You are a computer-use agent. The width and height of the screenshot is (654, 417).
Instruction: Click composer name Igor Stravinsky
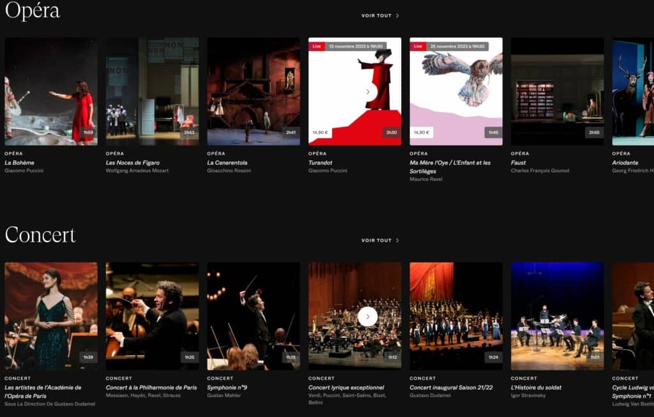click(x=528, y=395)
